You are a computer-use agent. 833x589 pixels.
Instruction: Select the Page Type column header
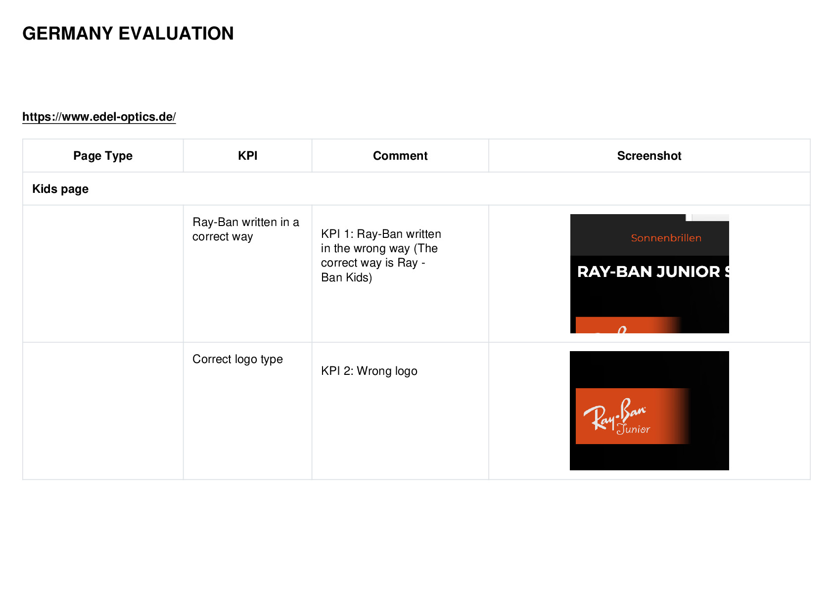103,156
